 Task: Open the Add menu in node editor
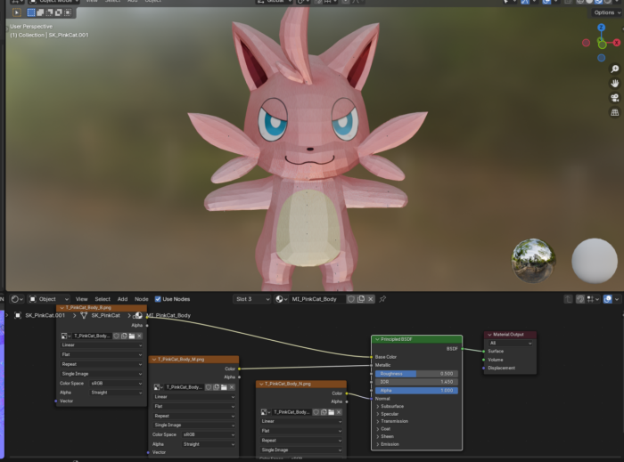coord(123,299)
